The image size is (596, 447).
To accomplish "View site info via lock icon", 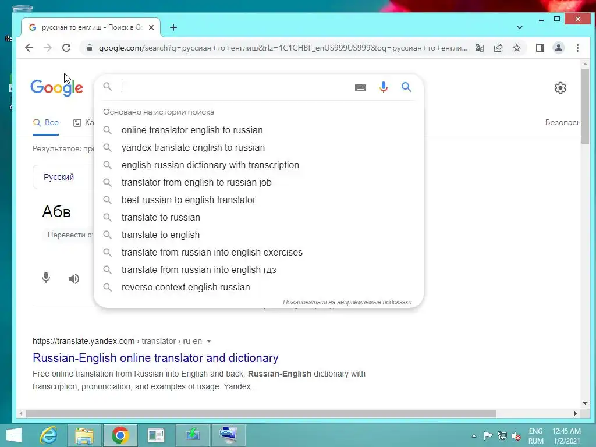I will (89, 48).
